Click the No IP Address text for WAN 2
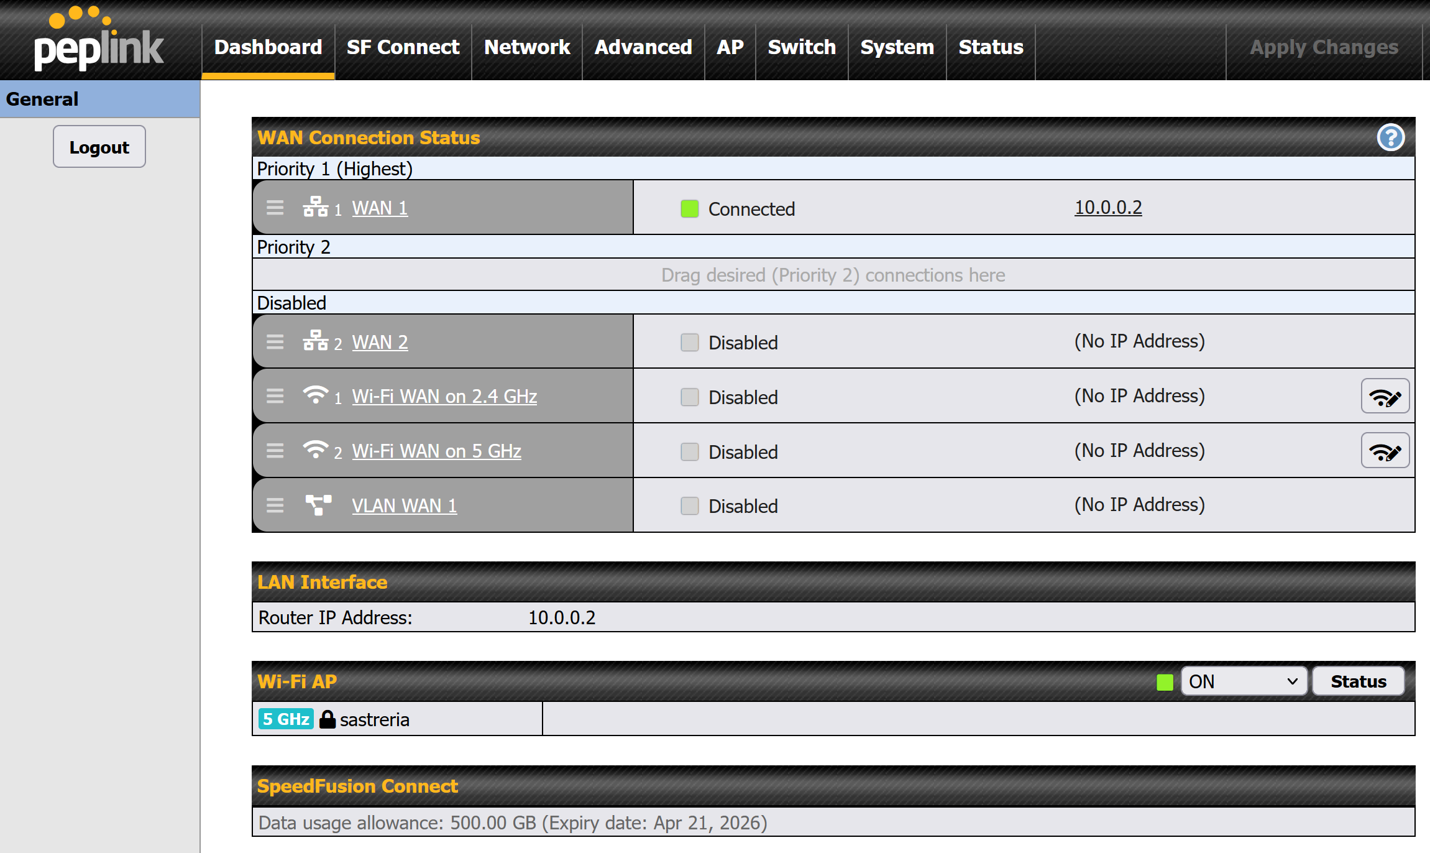Screen dimensions: 1430x853 pyautogui.click(x=1140, y=341)
